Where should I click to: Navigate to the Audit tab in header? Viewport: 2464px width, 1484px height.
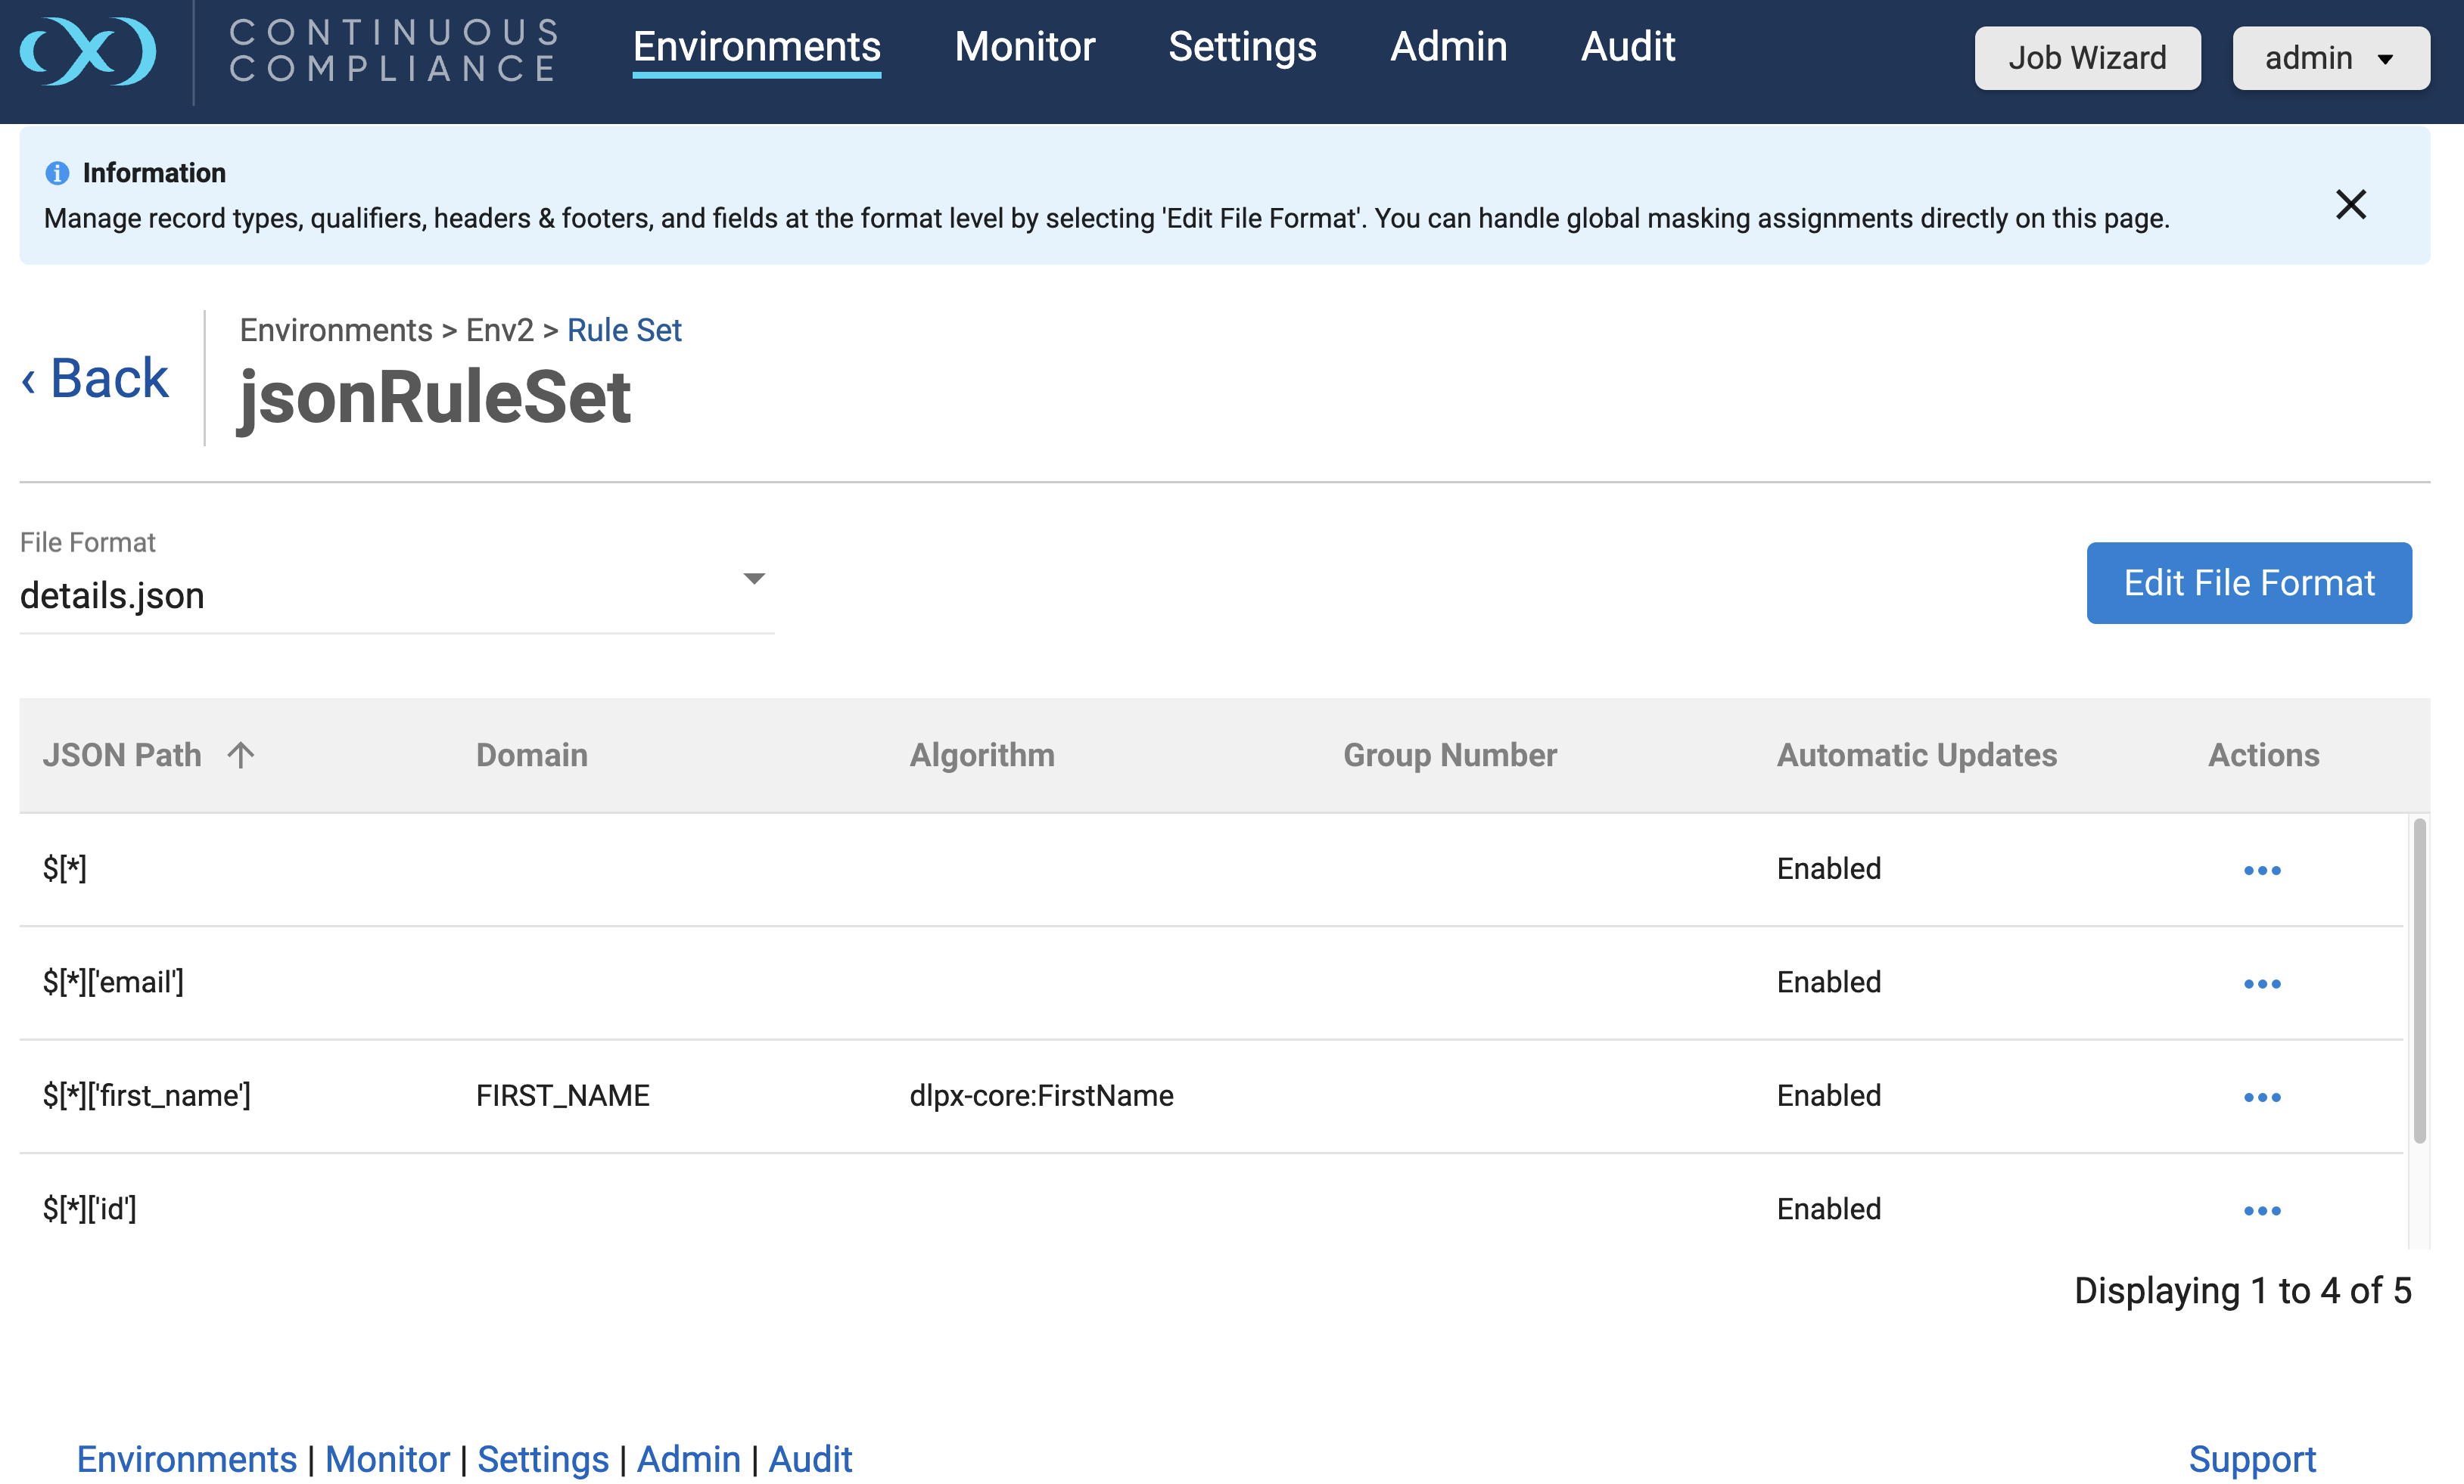pos(1627,47)
